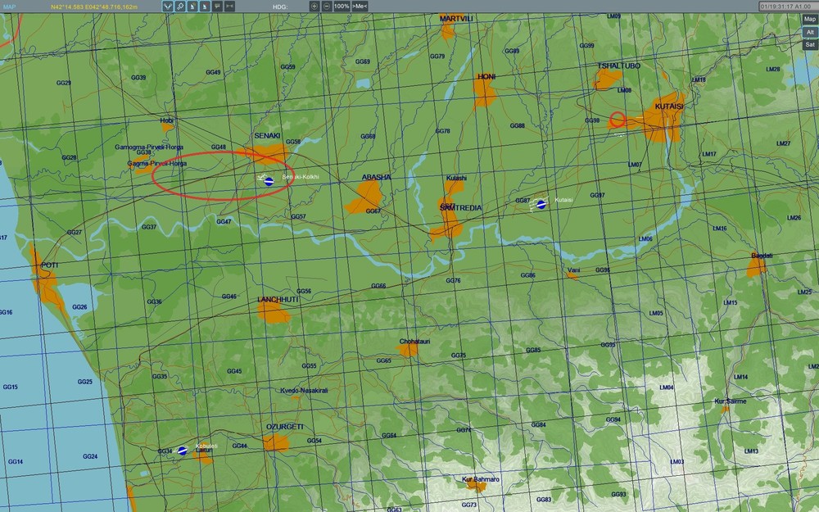Viewport: 819px width, 512px height.
Task: Toggle the Map display mode
Action: pos(809,20)
